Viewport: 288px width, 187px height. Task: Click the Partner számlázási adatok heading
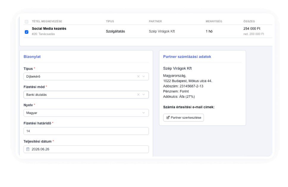click(x=187, y=56)
